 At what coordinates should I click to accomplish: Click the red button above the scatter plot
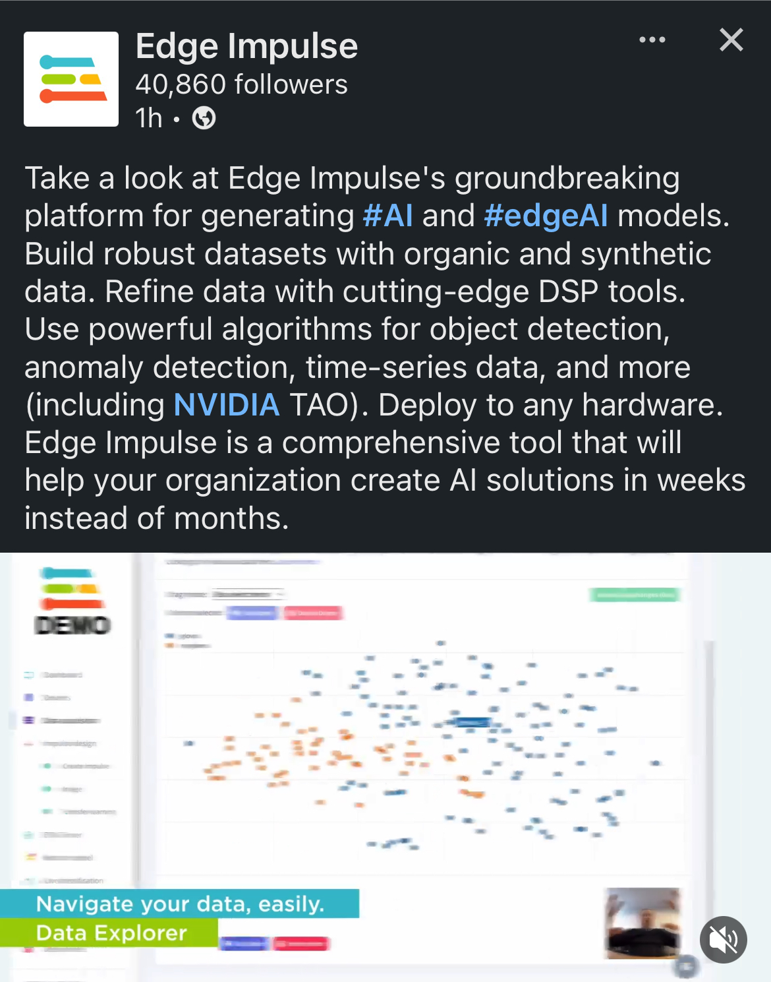[x=313, y=613]
